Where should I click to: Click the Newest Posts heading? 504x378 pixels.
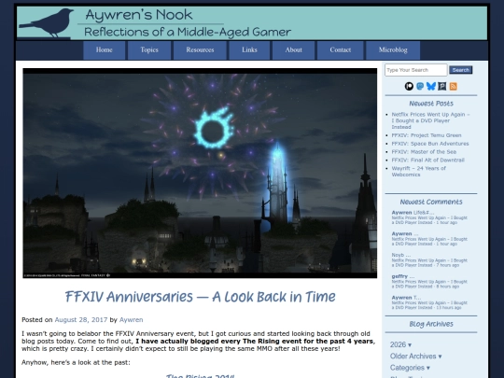(431, 104)
